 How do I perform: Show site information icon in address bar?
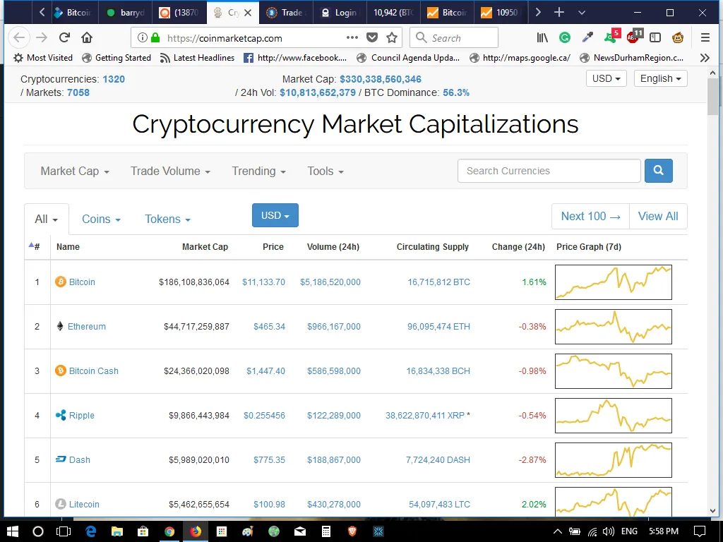[143, 38]
